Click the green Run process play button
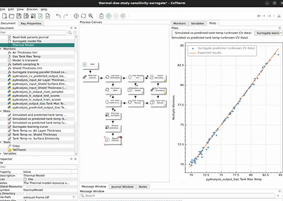 coord(109,16)
